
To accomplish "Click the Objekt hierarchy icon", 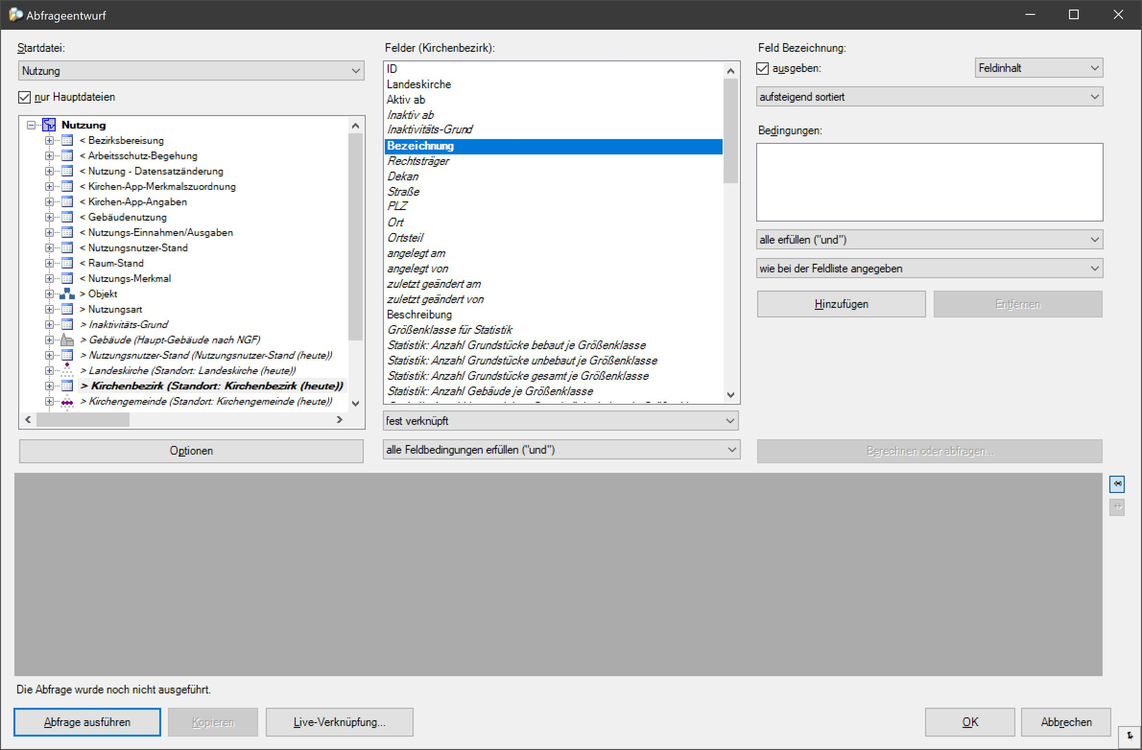I will click(x=67, y=294).
